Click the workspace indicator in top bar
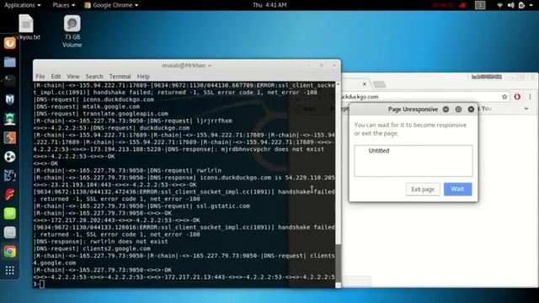The width and height of the screenshot is (539, 303). pyautogui.click(x=480, y=5)
